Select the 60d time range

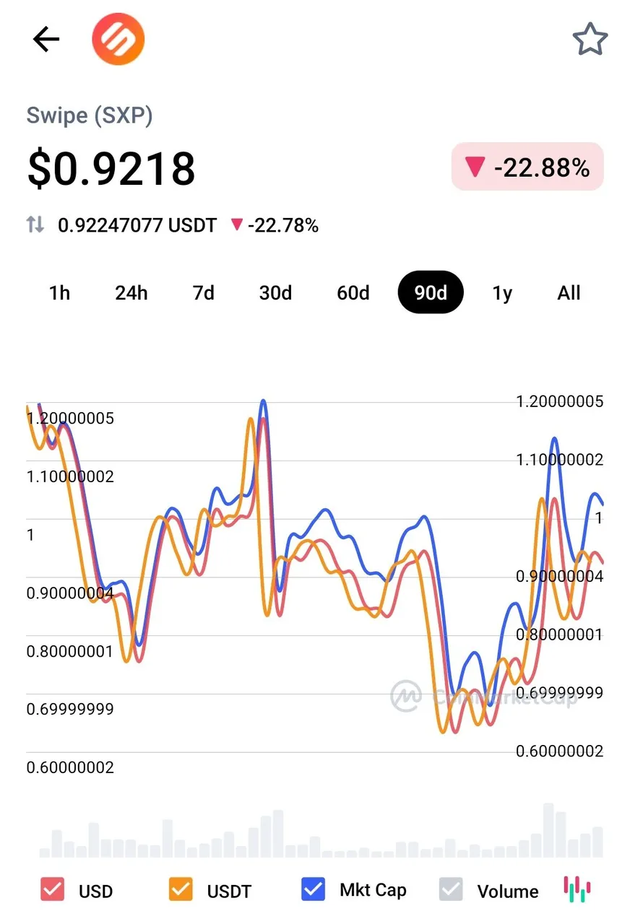(x=353, y=292)
